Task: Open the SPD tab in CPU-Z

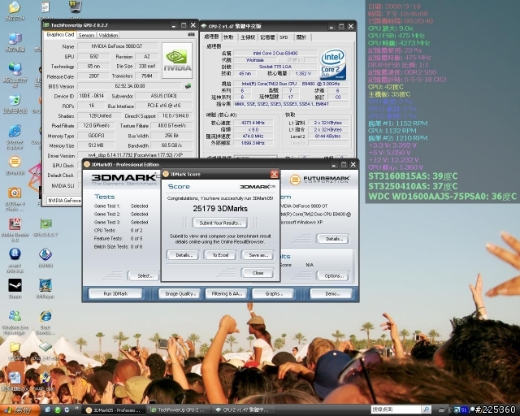Action: [x=284, y=37]
